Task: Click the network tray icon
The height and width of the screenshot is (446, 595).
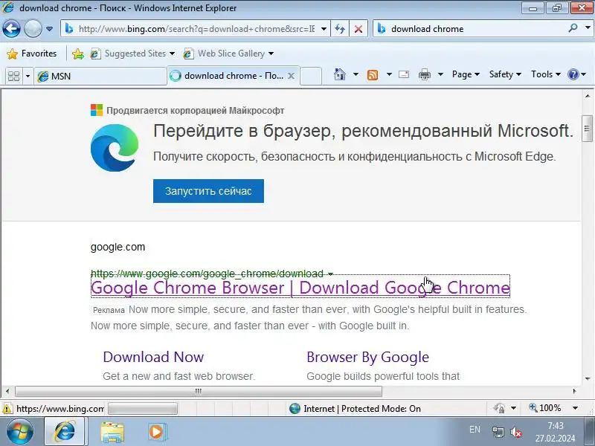Action: click(498, 432)
